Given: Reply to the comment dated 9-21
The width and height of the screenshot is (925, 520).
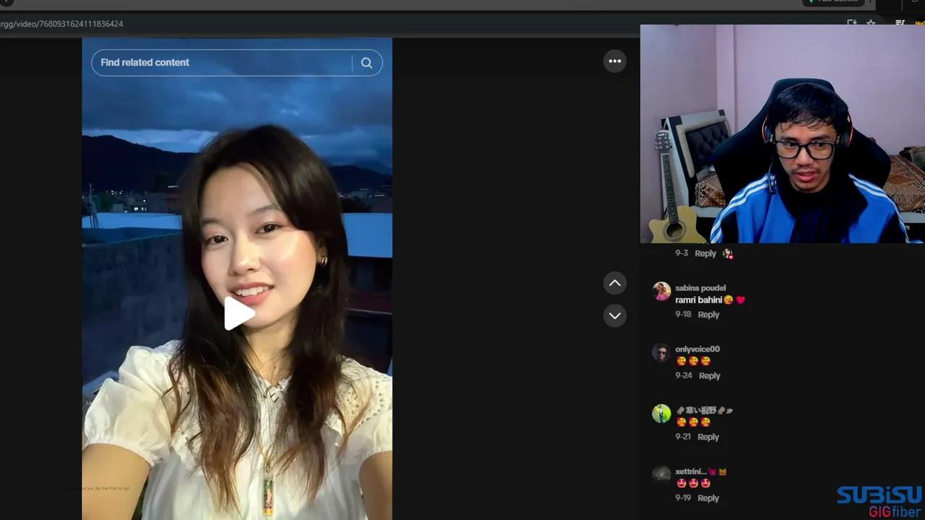Looking at the screenshot, I should pyautogui.click(x=708, y=437).
